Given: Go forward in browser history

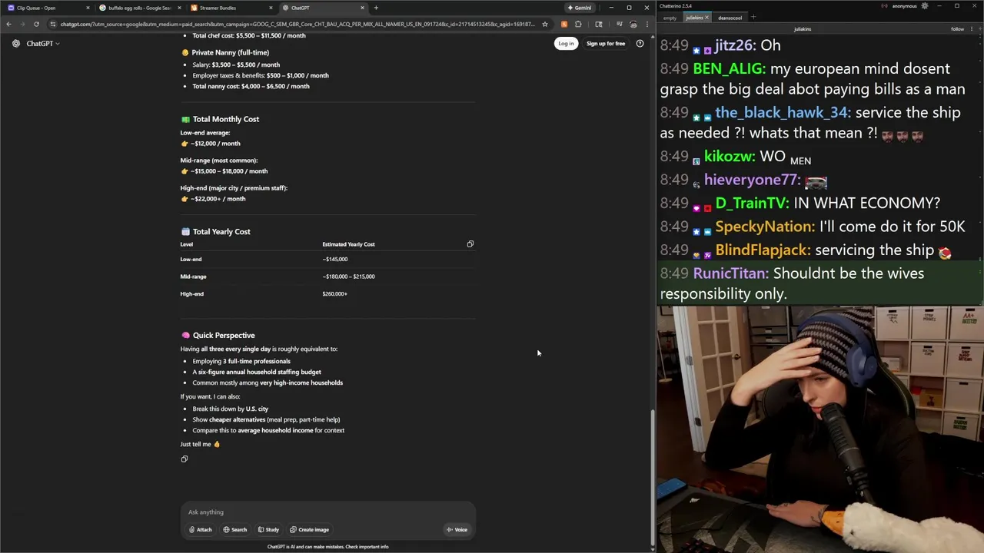Looking at the screenshot, I should coord(22,24).
